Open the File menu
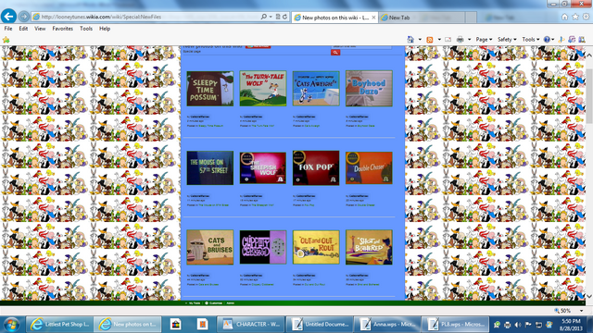The width and height of the screenshot is (593, 333). [8, 29]
